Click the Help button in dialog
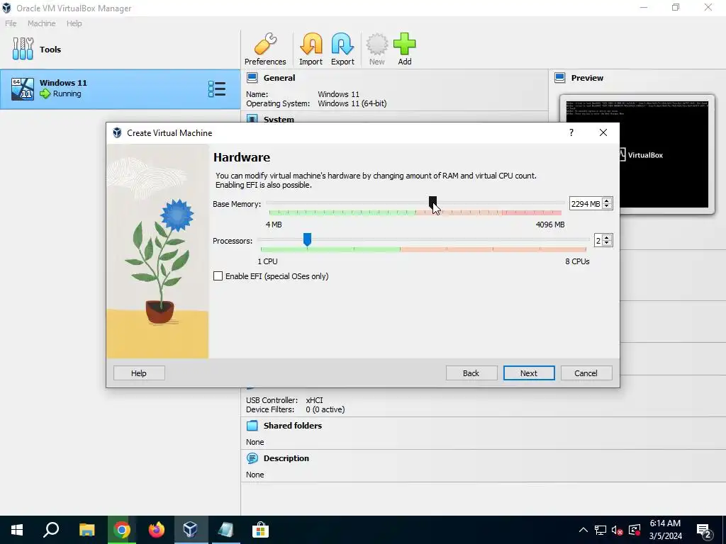The image size is (726, 544). point(139,373)
